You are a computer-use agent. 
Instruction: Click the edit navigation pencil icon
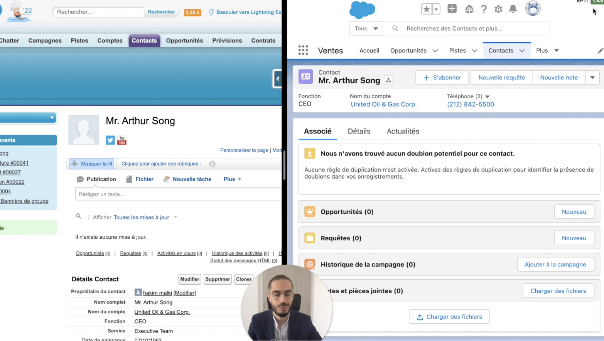(600, 51)
